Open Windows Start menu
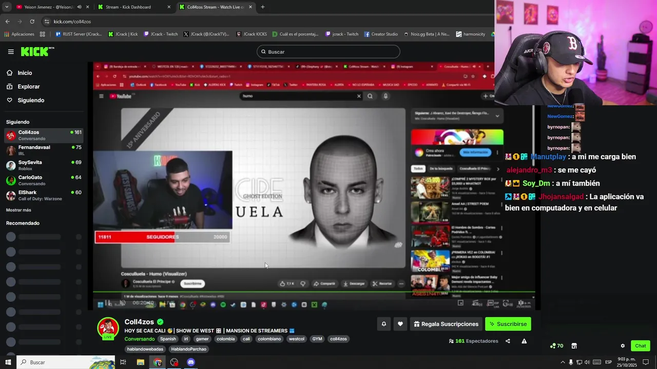 coord(8,362)
